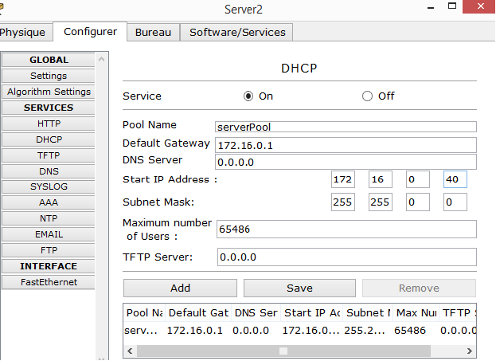This screenshot has height=361, width=496.
Task: Open the TFTP service page
Action: [49, 155]
